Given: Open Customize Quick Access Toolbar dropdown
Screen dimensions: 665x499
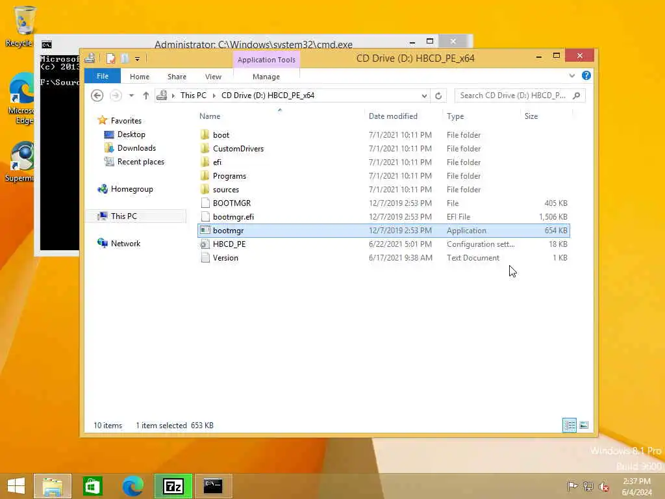Looking at the screenshot, I should [x=138, y=58].
